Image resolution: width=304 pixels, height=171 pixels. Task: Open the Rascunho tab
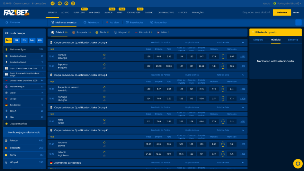158,22
